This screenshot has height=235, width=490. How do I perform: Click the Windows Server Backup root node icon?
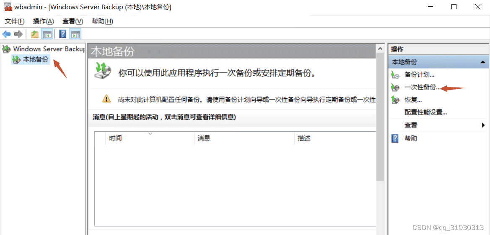coord(6,49)
